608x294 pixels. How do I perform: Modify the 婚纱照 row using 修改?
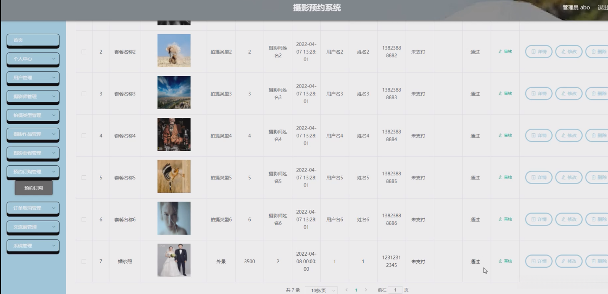pos(569,261)
